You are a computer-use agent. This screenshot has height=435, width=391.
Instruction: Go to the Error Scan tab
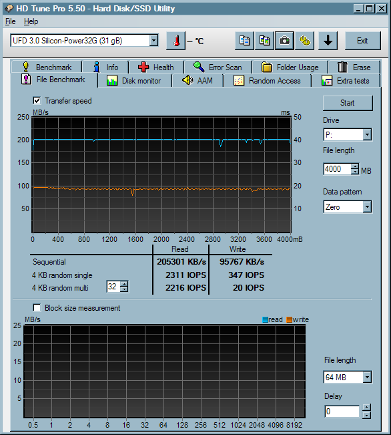point(218,67)
